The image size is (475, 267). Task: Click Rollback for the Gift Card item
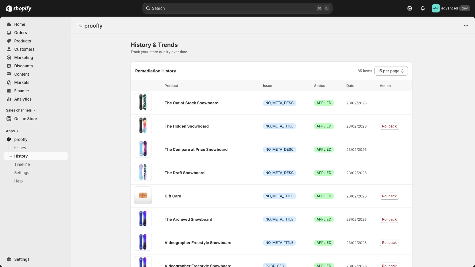coord(389,196)
